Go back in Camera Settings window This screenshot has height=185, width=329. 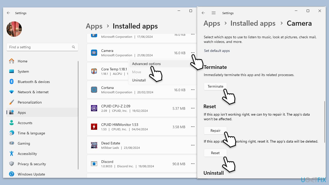[x=203, y=13]
